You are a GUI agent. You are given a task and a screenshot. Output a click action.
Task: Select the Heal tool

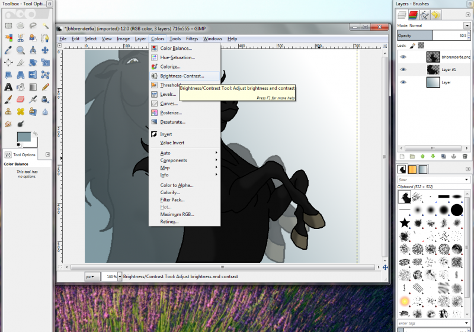point(21,112)
